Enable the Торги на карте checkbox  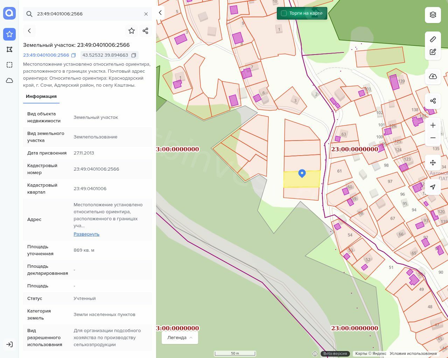(x=284, y=13)
